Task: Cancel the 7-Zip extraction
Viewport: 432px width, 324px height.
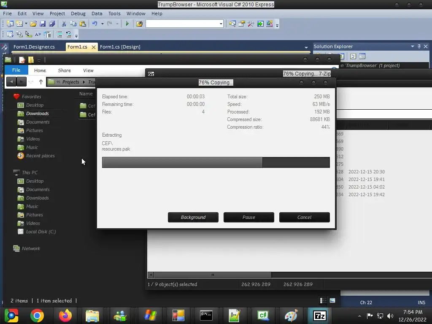Action: (304, 217)
